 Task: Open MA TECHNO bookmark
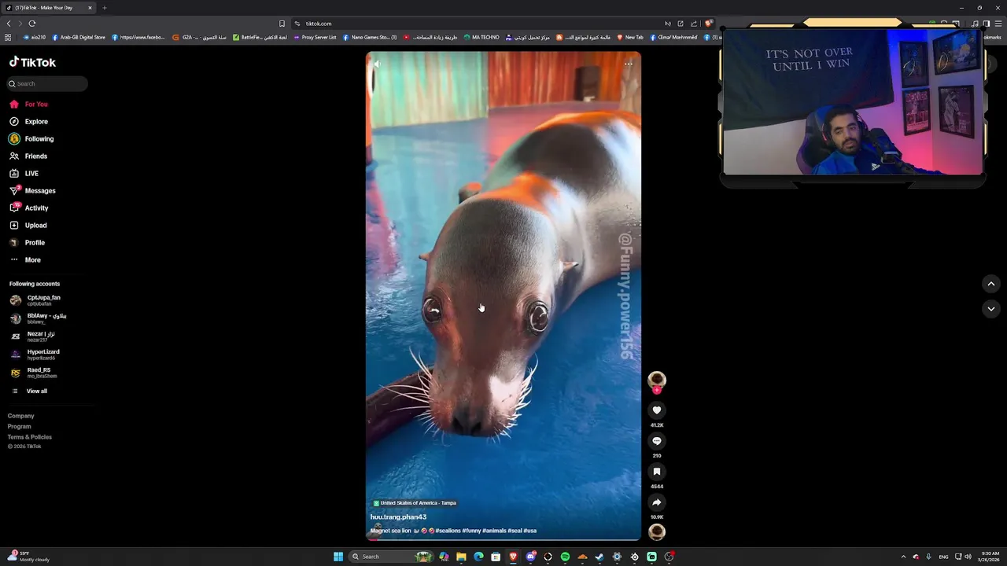click(481, 37)
